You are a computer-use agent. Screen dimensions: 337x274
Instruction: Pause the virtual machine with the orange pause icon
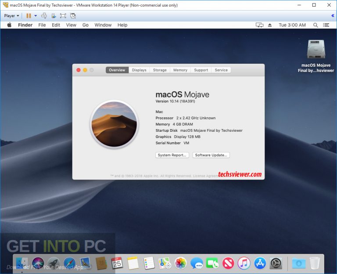click(x=29, y=16)
